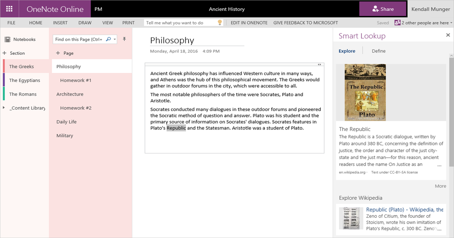The height and width of the screenshot is (238, 454).
Task: Switch to the Define tab in Smart Lookup
Action: pos(378,51)
